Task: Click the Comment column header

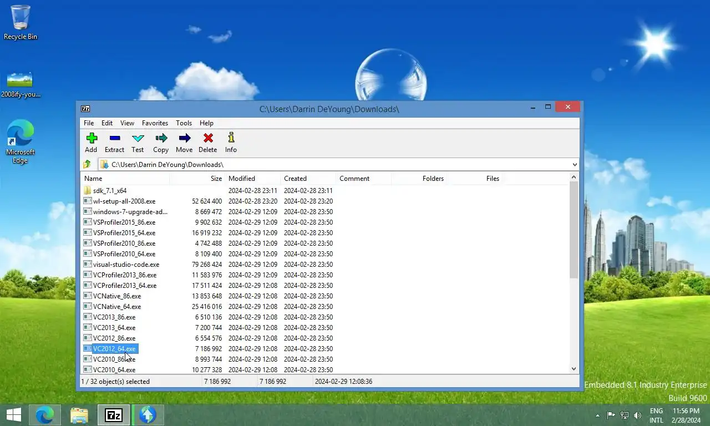Action: pyautogui.click(x=363, y=179)
